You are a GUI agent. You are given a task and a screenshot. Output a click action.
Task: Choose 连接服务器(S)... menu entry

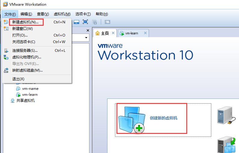37,51
